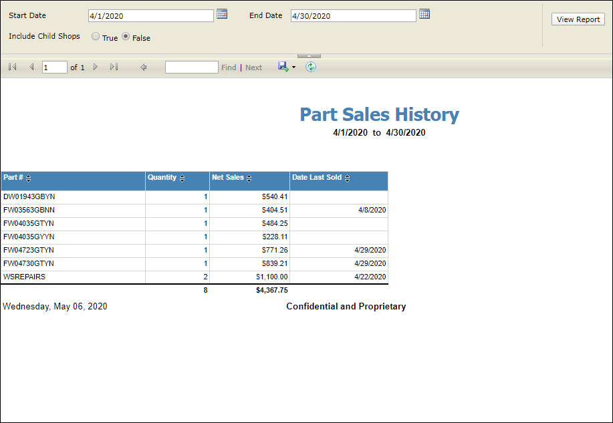The width and height of the screenshot is (613, 423).
Task: Click part number DW01943GBYN
Action: click(29, 196)
